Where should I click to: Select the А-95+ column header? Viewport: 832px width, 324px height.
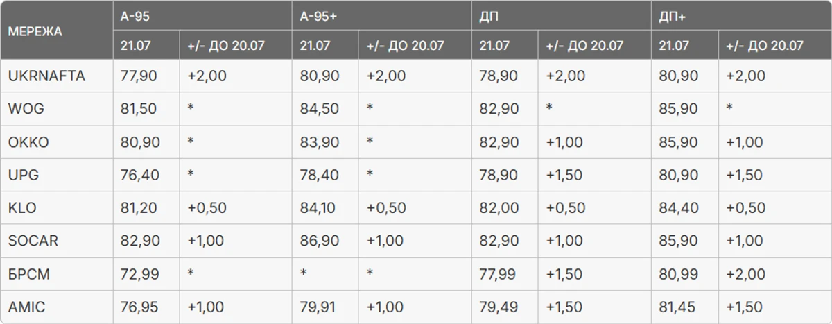coord(318,16)
